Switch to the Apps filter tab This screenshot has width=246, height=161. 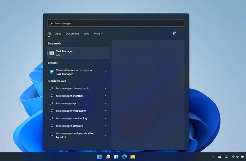tap(58, 34)
